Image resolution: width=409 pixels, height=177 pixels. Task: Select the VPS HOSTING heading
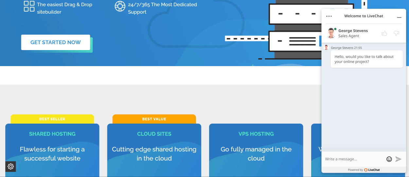[x=256, y=134]
